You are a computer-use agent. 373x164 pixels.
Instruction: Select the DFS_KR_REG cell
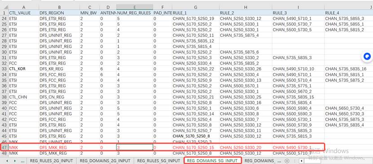[59, 69]
